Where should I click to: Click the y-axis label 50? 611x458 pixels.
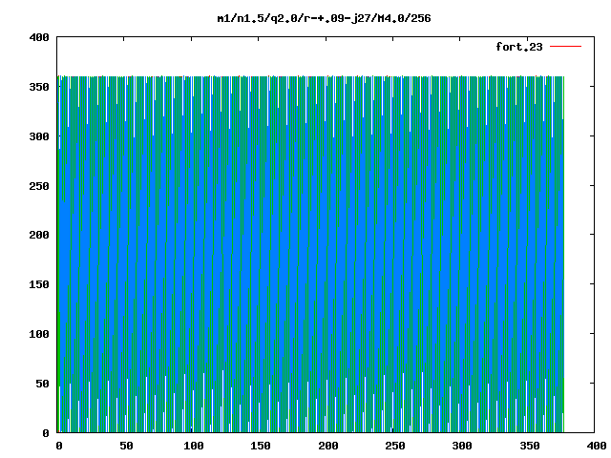pyautogui.click(x=42, y=384)
